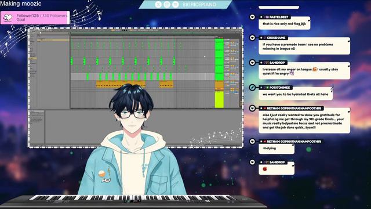Click the heart icon beside SAMIDROP's anger message
This screenshot has height=209, width=371.
252,63
